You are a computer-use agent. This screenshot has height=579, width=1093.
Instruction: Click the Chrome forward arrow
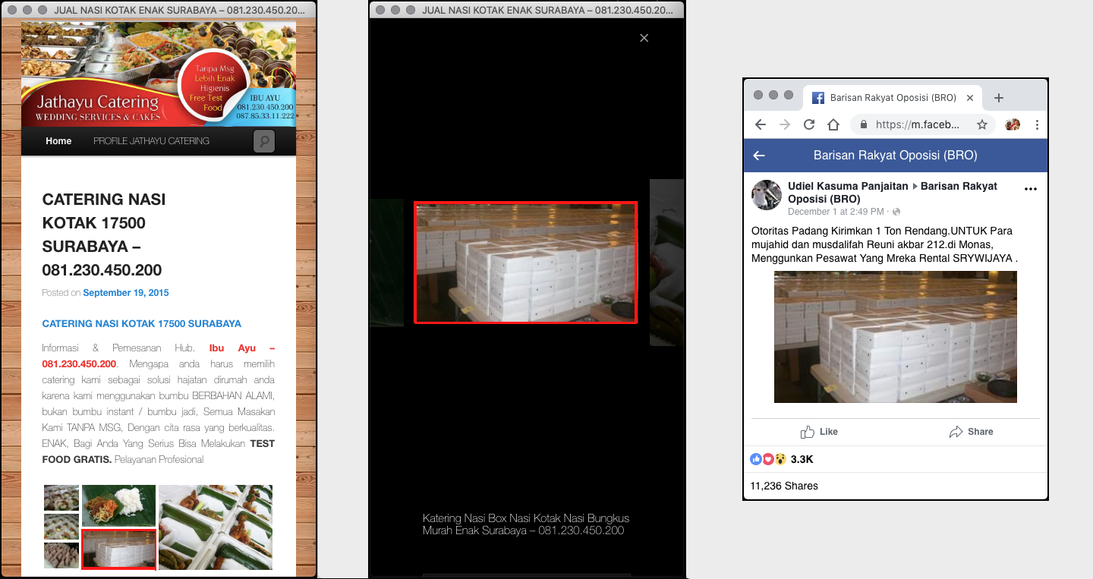pyautogui.click(x=785, y=124)
